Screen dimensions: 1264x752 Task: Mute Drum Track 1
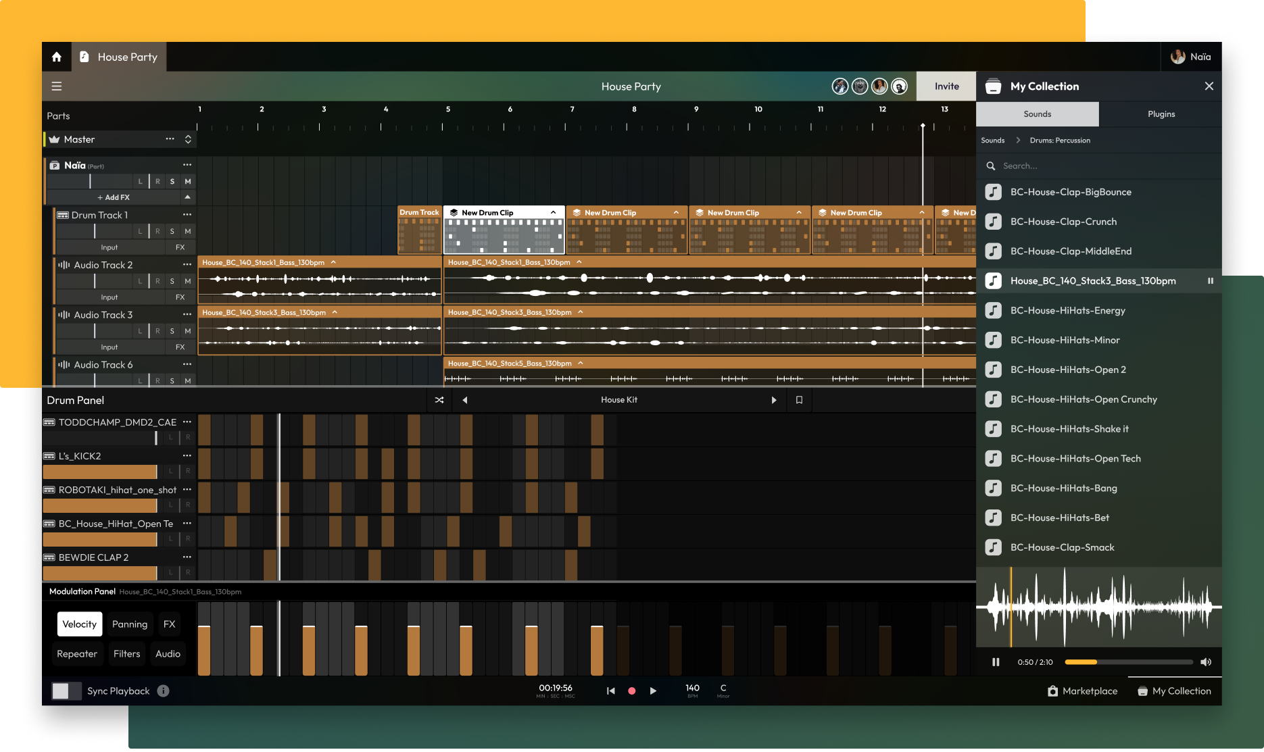point(188,231)
